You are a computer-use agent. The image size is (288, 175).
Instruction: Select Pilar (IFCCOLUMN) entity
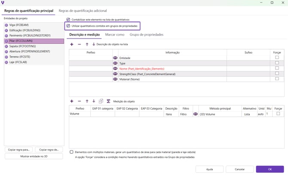click(x=34, y=41)
